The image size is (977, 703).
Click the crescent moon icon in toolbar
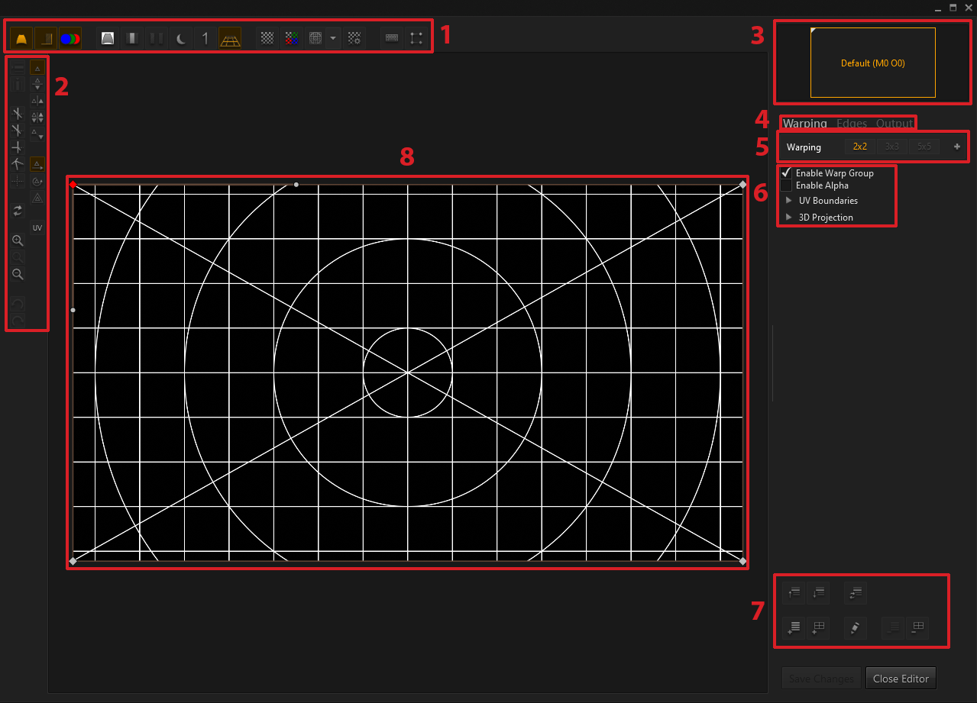[181, 38]
